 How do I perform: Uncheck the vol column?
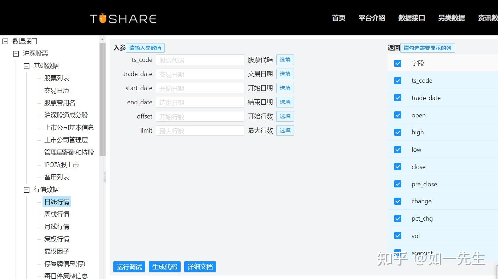397,236
